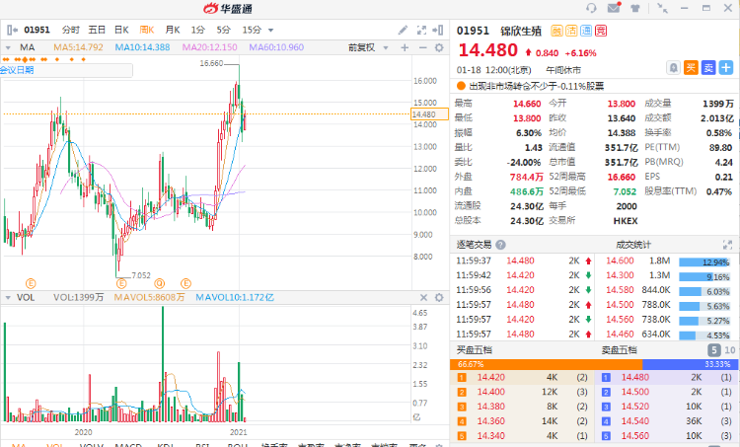Screen dimensions: 740x447
Task: Click the 通 stock connect badge
Action: coord(586,31)
